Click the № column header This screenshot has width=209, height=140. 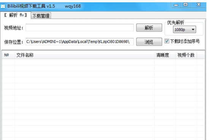pyautogui.click(x=8, y=55)
